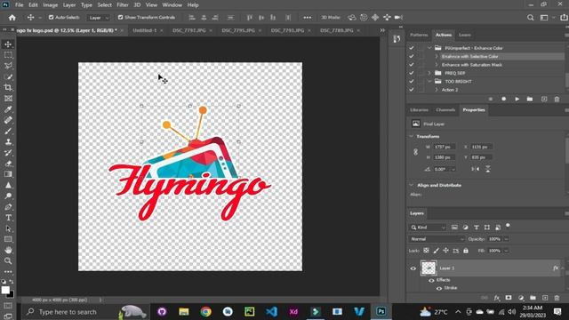The height and width of the screenshot is (320, 569).
Task: Select the Crop tool
Action: pos(8,87)
